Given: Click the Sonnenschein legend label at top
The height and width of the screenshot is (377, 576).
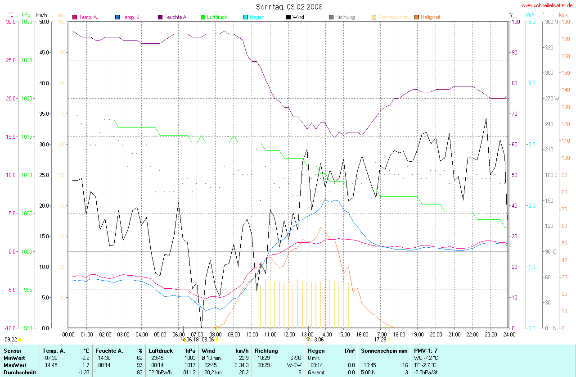Looking at the screenshot, I should pyautogui.click(x=393, y=17).
